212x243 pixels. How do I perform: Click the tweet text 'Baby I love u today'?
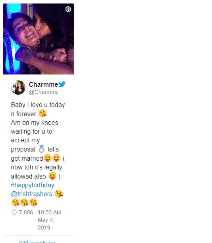[38, 105]
